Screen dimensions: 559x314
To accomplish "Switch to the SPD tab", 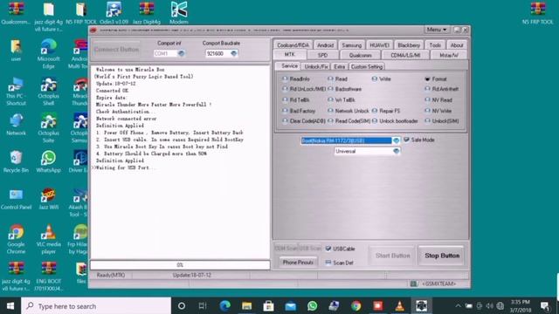I will 322,55.
